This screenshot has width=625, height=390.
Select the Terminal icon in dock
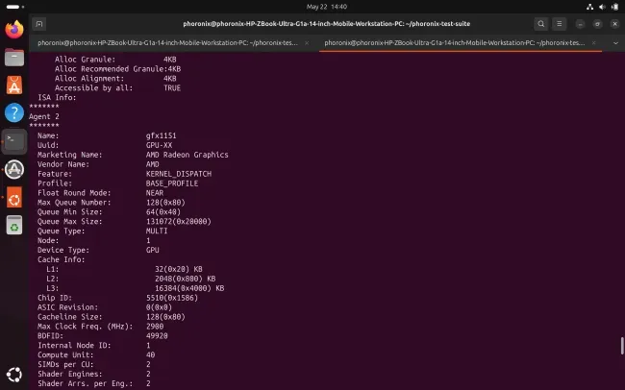click(14, 141)
